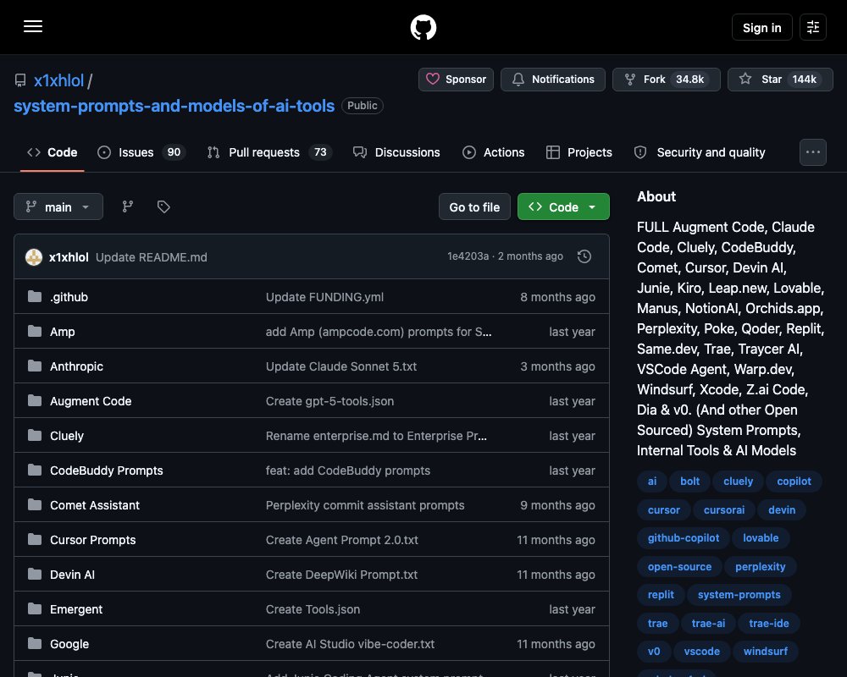Click Go to file button
This screenshot has height=677, width=847.
click(474, 206)
